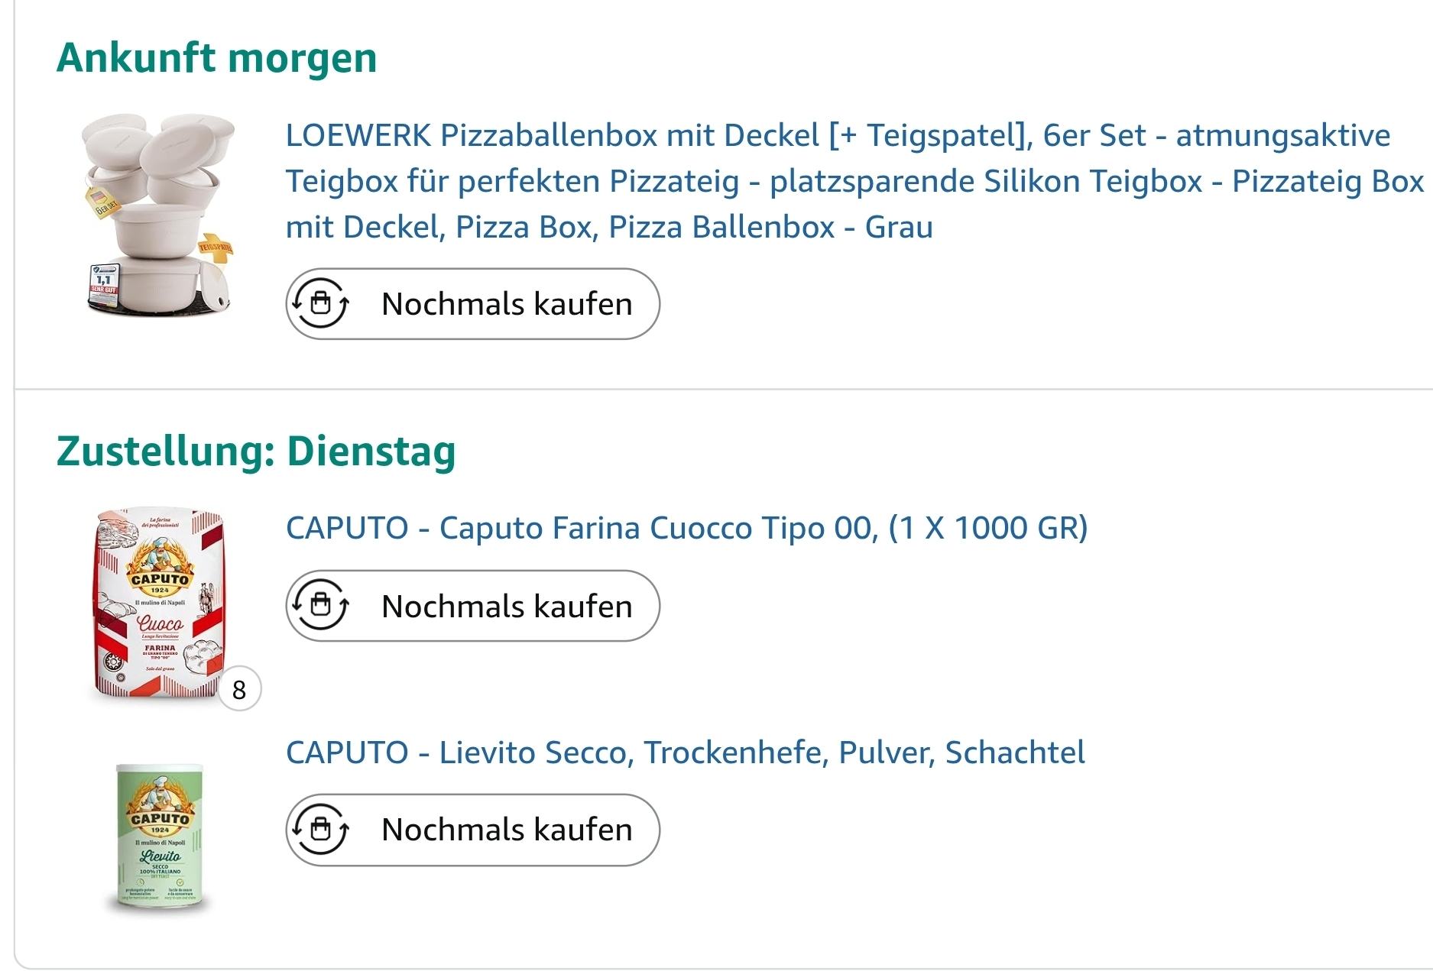This screenshot has width=1433, height=971.
Task: Select the Caputo flour bag product image
Action: pos(159,604)
